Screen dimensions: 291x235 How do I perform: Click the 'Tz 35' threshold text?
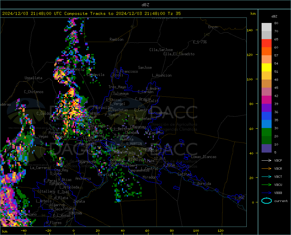[174, 14]
